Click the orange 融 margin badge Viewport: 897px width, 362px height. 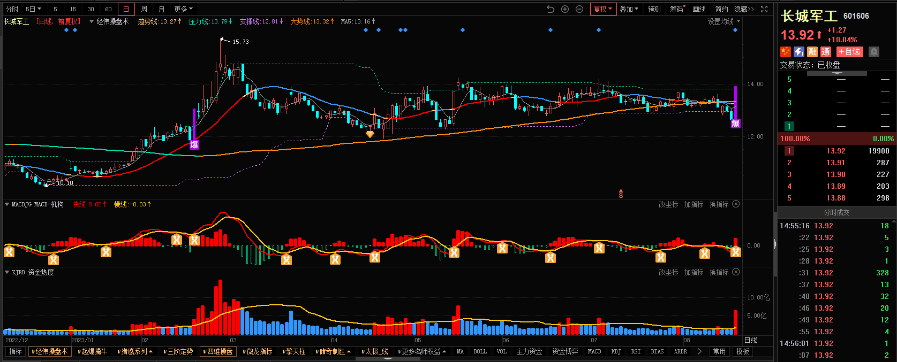pyautogui.click(x=812, y=52)
